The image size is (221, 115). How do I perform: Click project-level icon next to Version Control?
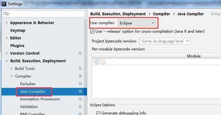pyautogui.click(x=80, y=53)
